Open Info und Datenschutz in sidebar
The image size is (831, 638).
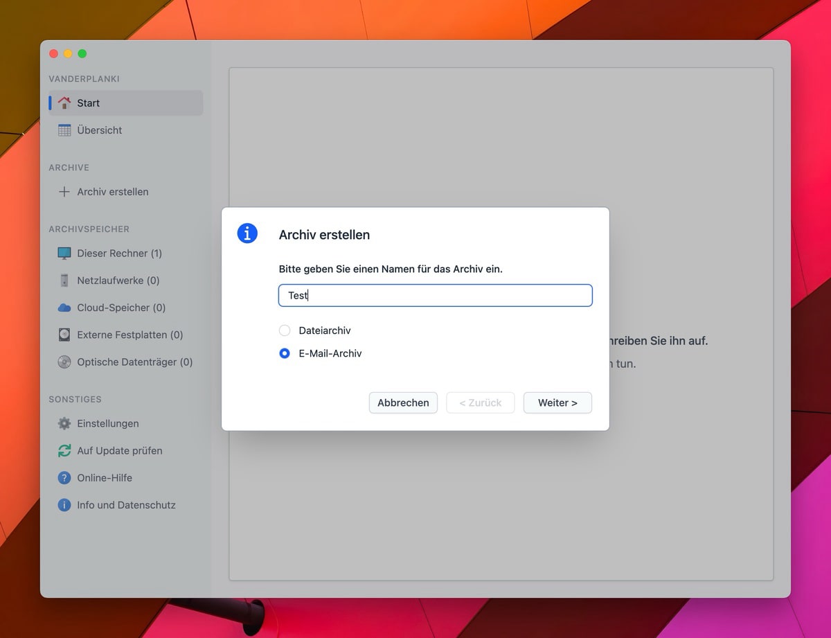click(x=126, y=505)
